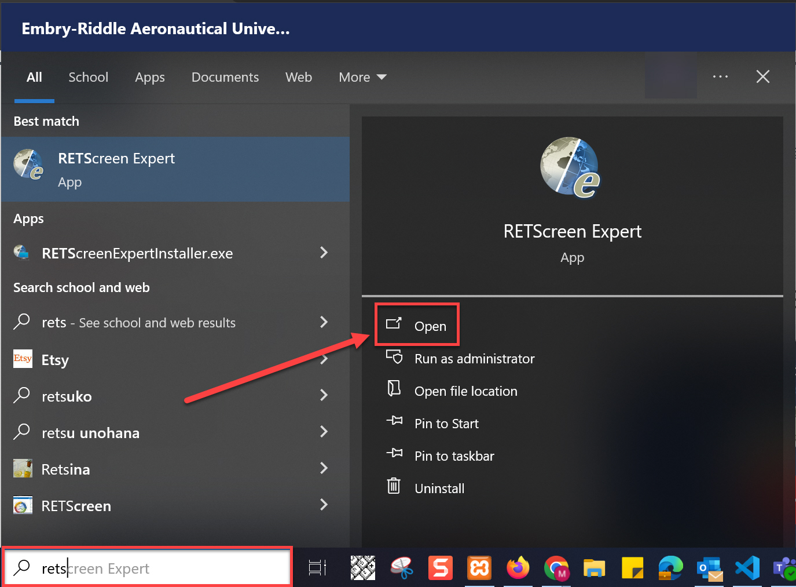The height and width of the screenshot is (587, 796).
Task: Open the three-dots options menu
Action: pyautogui.click(x=720, y=76)
